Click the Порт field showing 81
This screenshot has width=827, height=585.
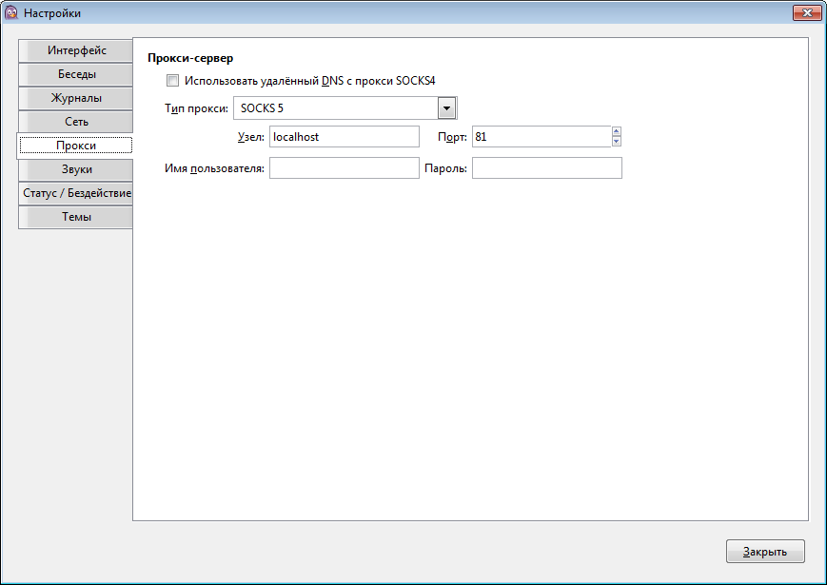tap(541, 137)
